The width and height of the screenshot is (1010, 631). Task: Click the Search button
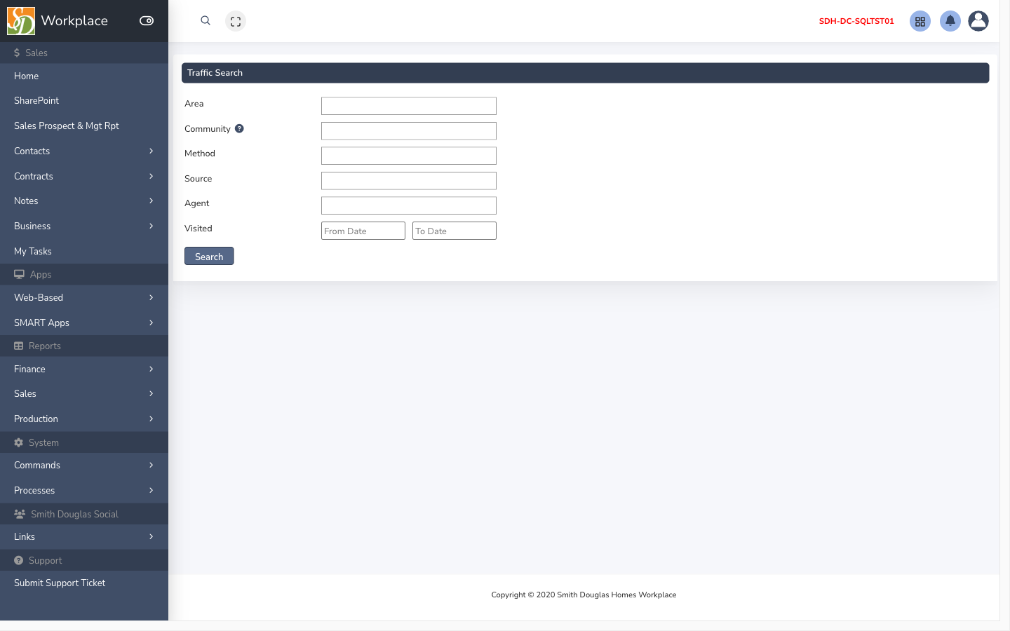tap(209, 256)
